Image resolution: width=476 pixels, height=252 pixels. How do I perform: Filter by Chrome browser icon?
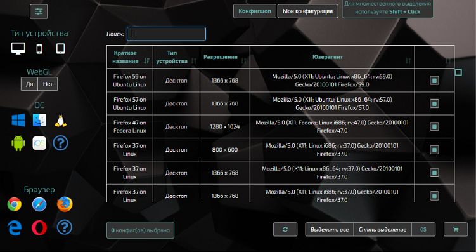15,204
